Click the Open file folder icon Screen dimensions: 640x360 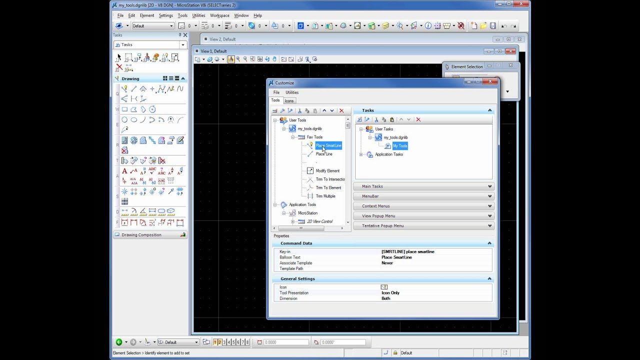tap(483, 25)
